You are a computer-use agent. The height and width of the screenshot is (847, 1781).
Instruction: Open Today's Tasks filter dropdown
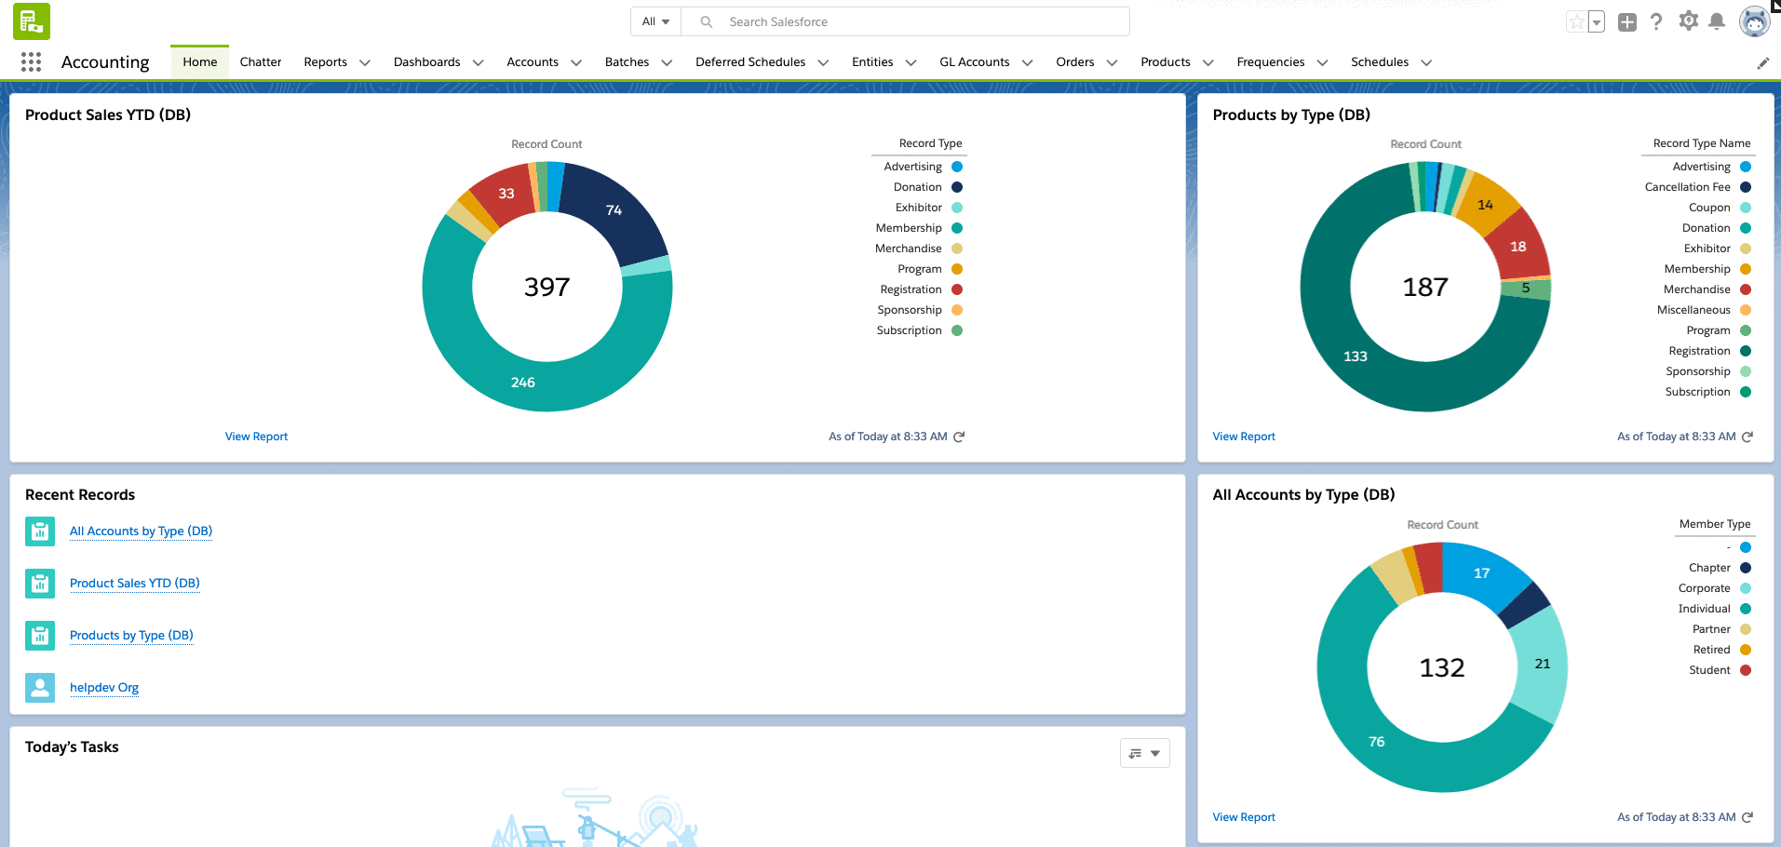click(1144, 753)
